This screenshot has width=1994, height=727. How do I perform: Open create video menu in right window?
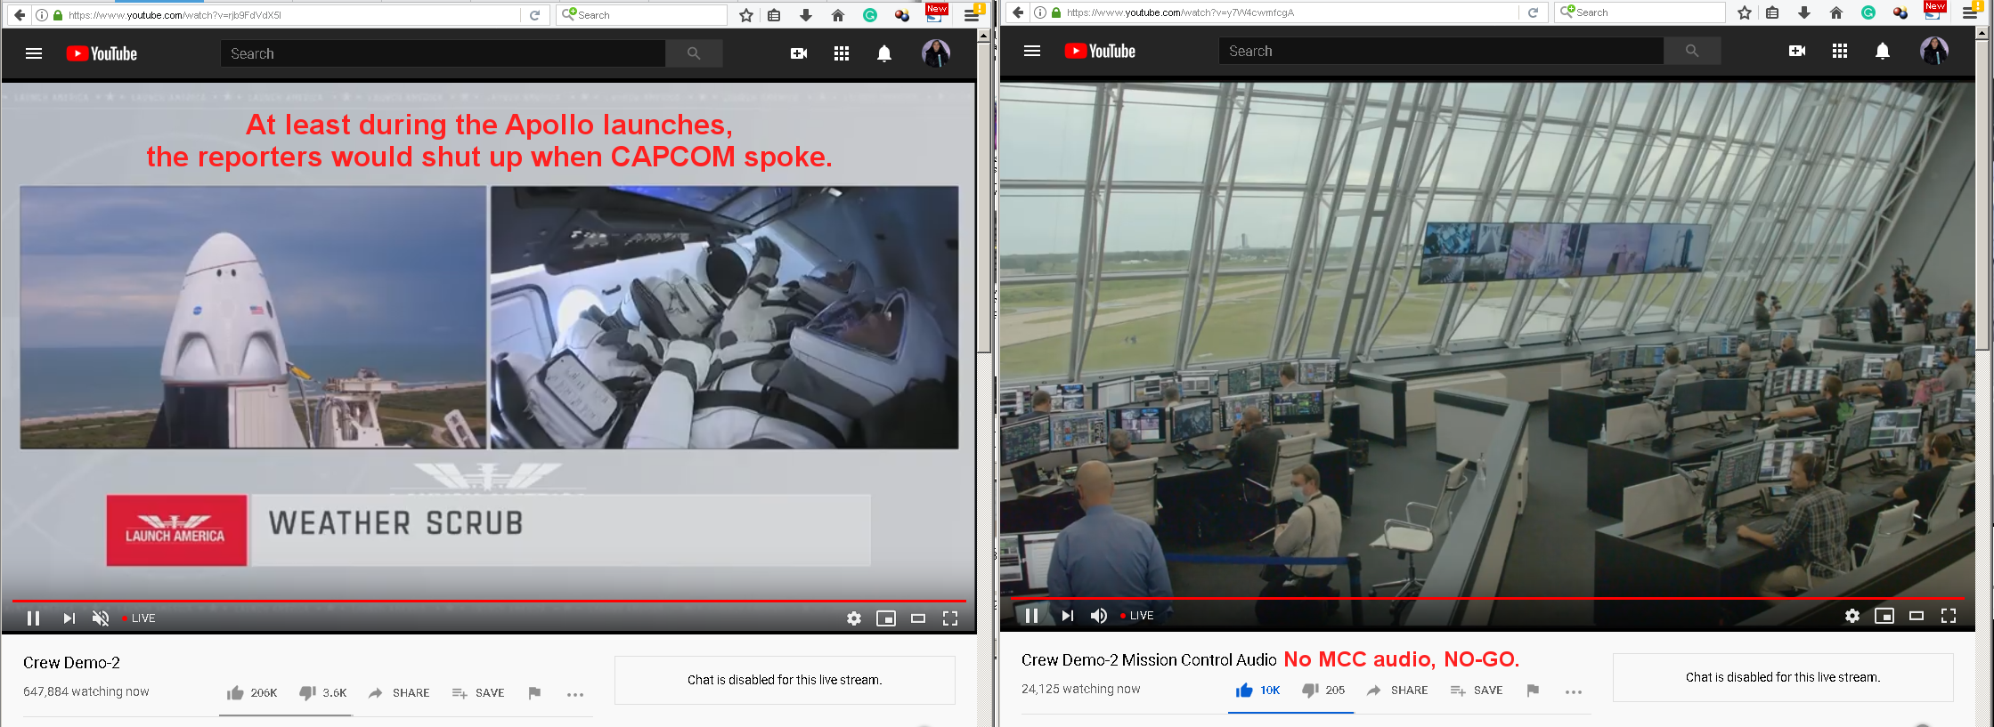[1797, 51]
